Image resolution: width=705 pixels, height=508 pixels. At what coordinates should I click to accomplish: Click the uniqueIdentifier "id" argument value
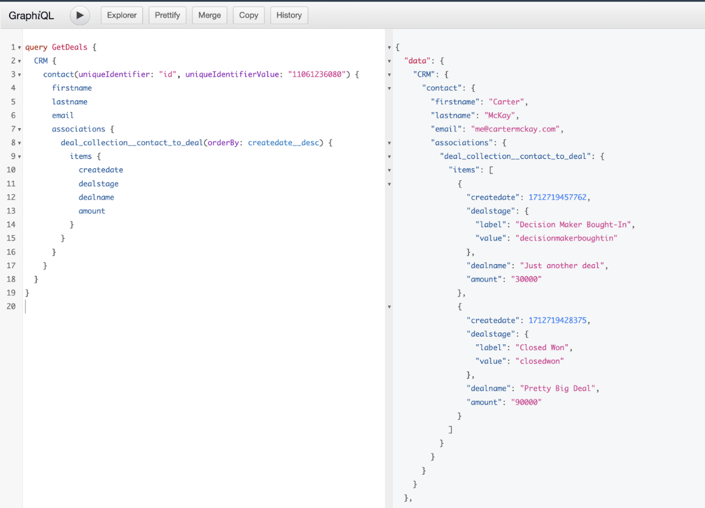(167, 74)
